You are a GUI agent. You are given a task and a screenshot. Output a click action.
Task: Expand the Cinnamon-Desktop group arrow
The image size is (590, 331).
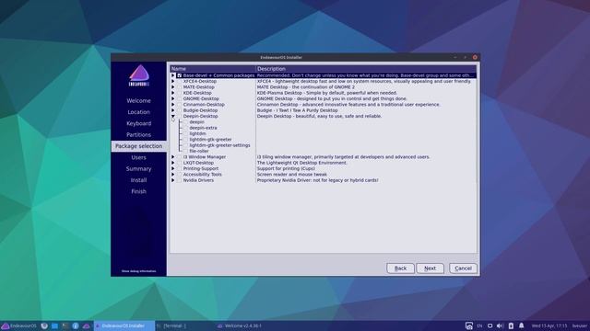click(x=173, y=104)
